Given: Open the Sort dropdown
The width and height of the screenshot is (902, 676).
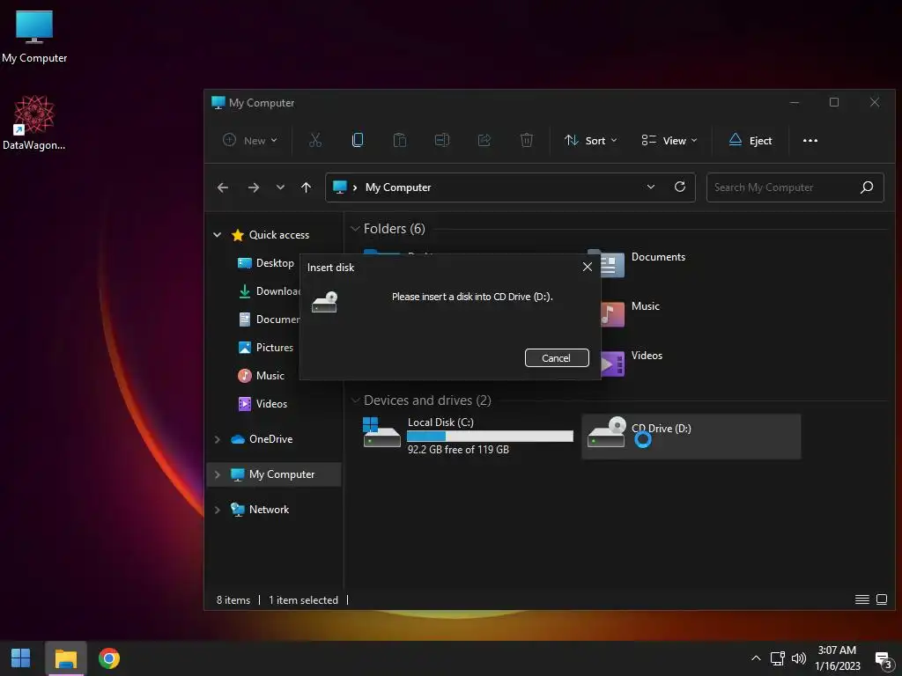Looking at the screenshot, I should point(591,140).
